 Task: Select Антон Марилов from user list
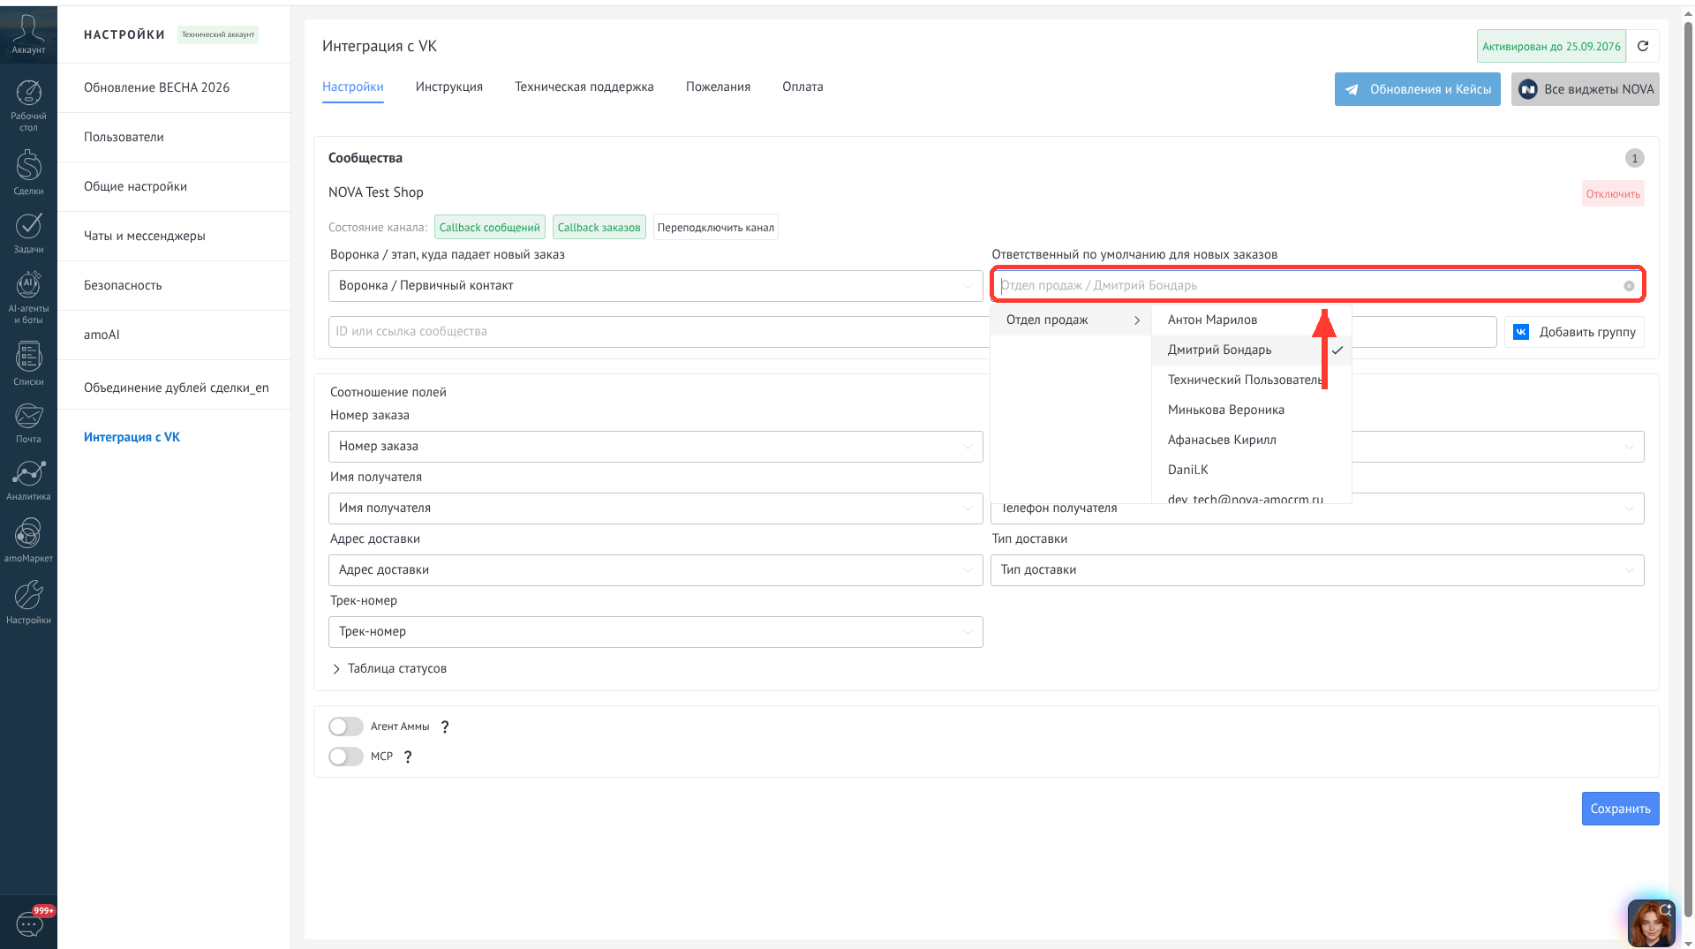click(1251, 320)
